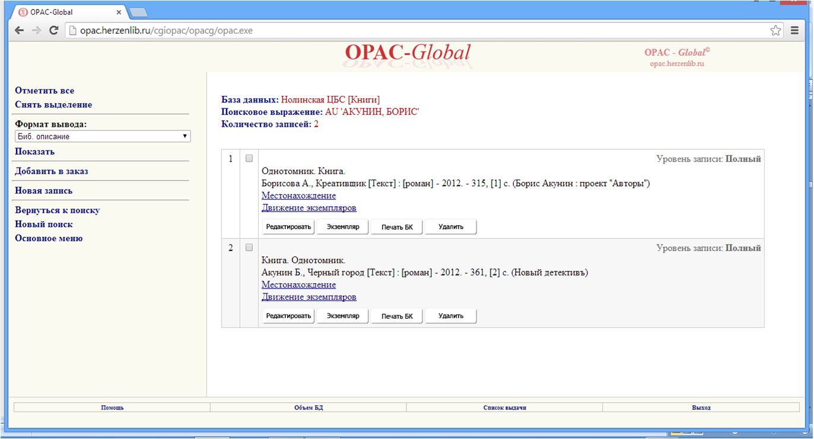Click Удалить button for record 2
The image size is (814, 439).
(x=450, y=316)
